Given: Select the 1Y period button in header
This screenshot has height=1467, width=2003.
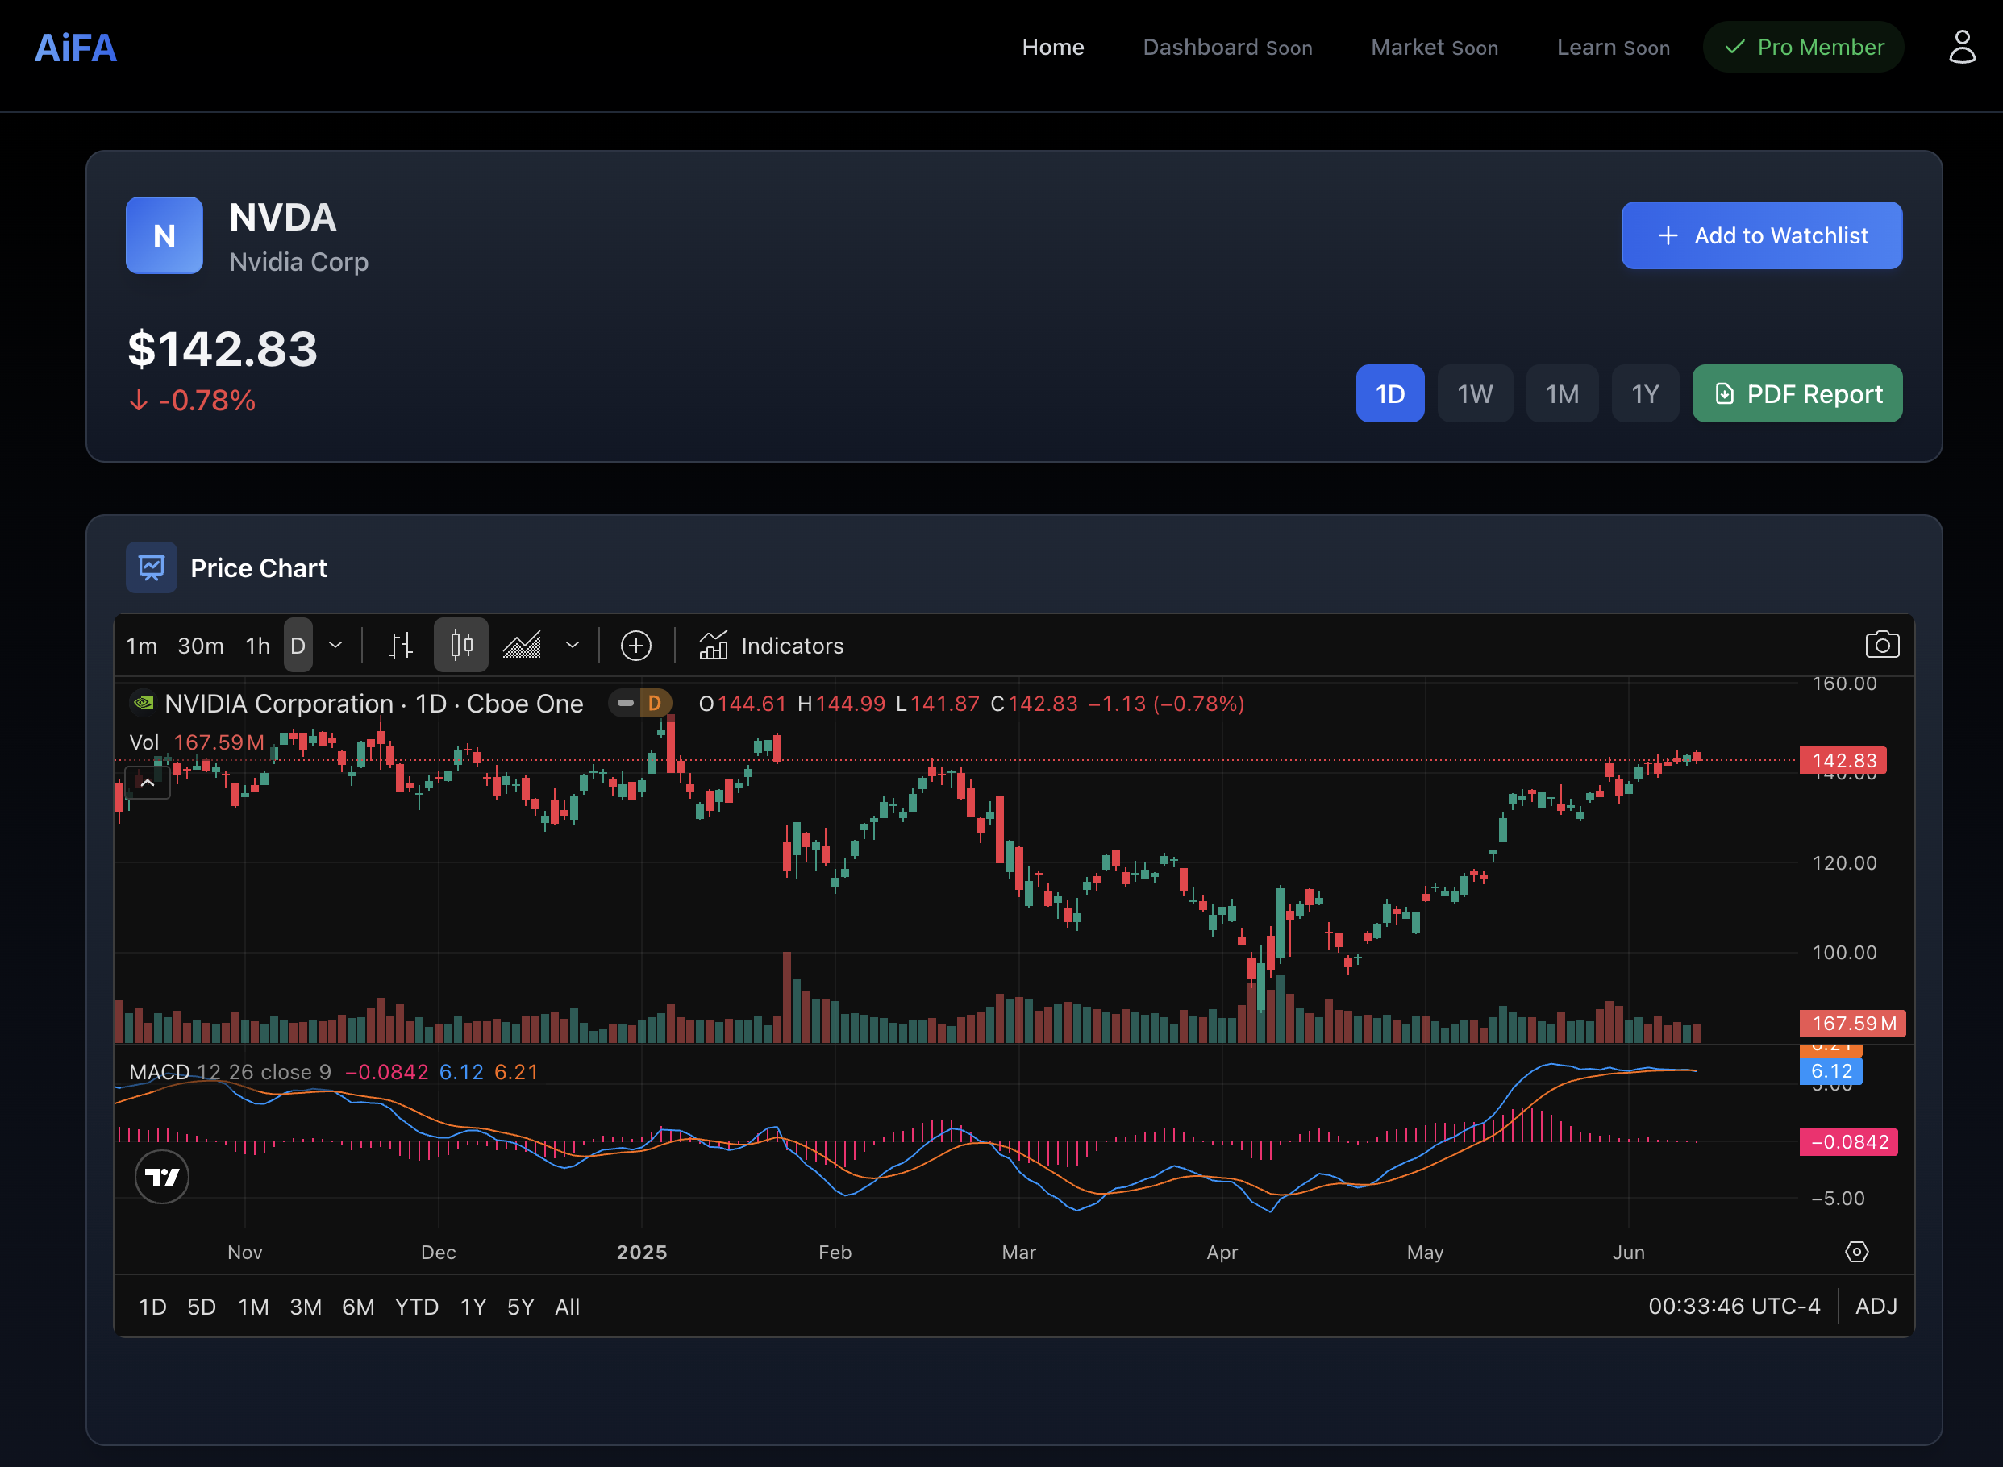Looking at the screenshot, I should [1645, 394].
